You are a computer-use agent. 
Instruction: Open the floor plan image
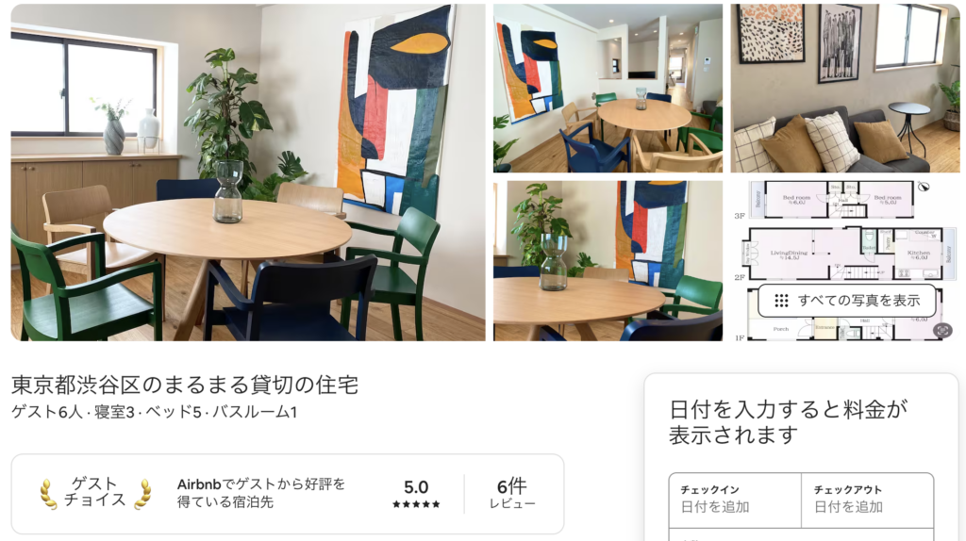pyautogui.click(x=845, y=261)
